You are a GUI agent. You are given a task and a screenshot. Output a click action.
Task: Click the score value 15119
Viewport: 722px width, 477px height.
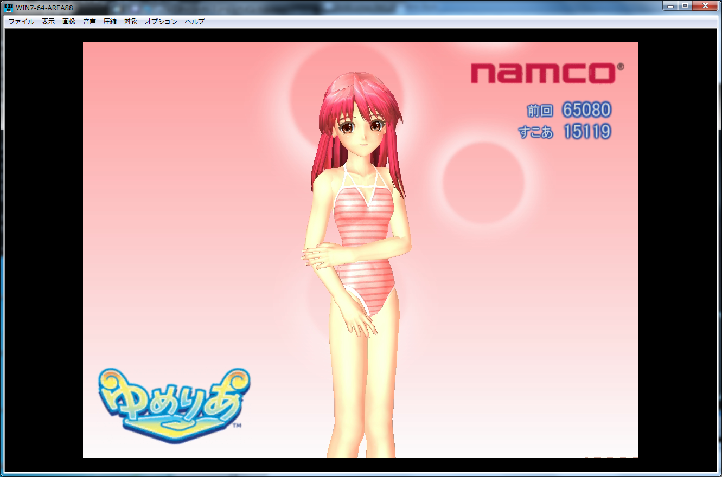(587, 132)
